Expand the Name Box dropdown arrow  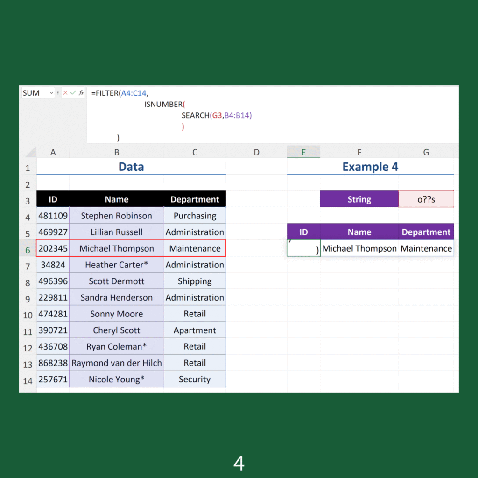(51, 93)
